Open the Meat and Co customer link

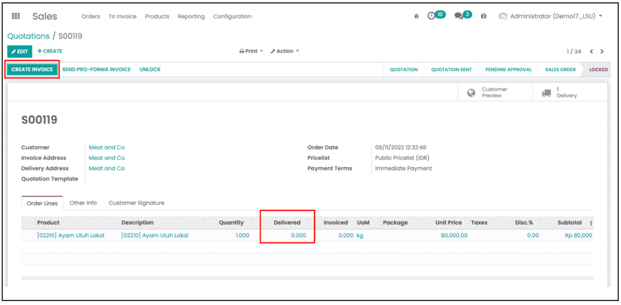point(107,147)
